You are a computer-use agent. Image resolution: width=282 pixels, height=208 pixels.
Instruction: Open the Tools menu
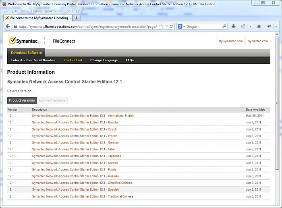point(69,11)
